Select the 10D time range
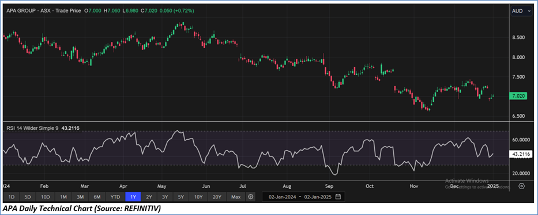This screenshot has width=538, height=215. point(46,197)
